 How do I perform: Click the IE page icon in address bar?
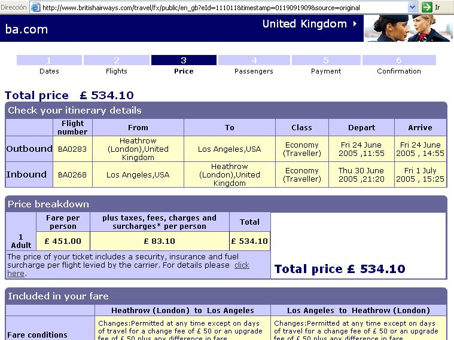tap(35, 7)
